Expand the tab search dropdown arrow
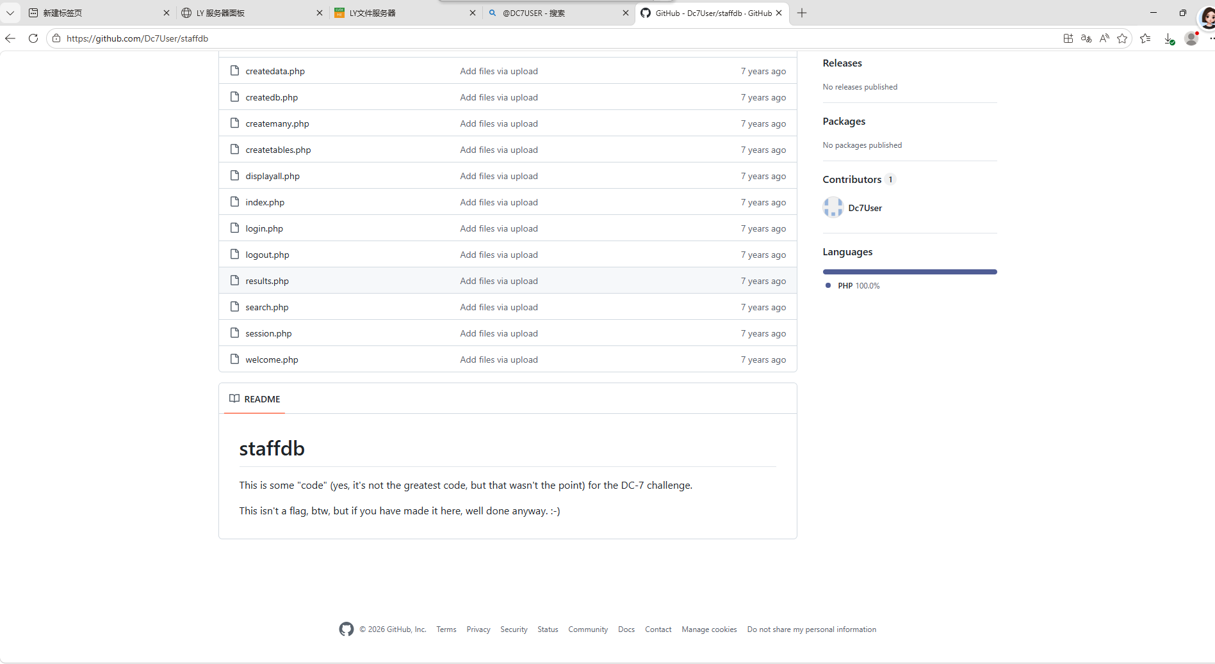Image resolution: width=1215 pixels, height=664 pixels. (10, 13)
